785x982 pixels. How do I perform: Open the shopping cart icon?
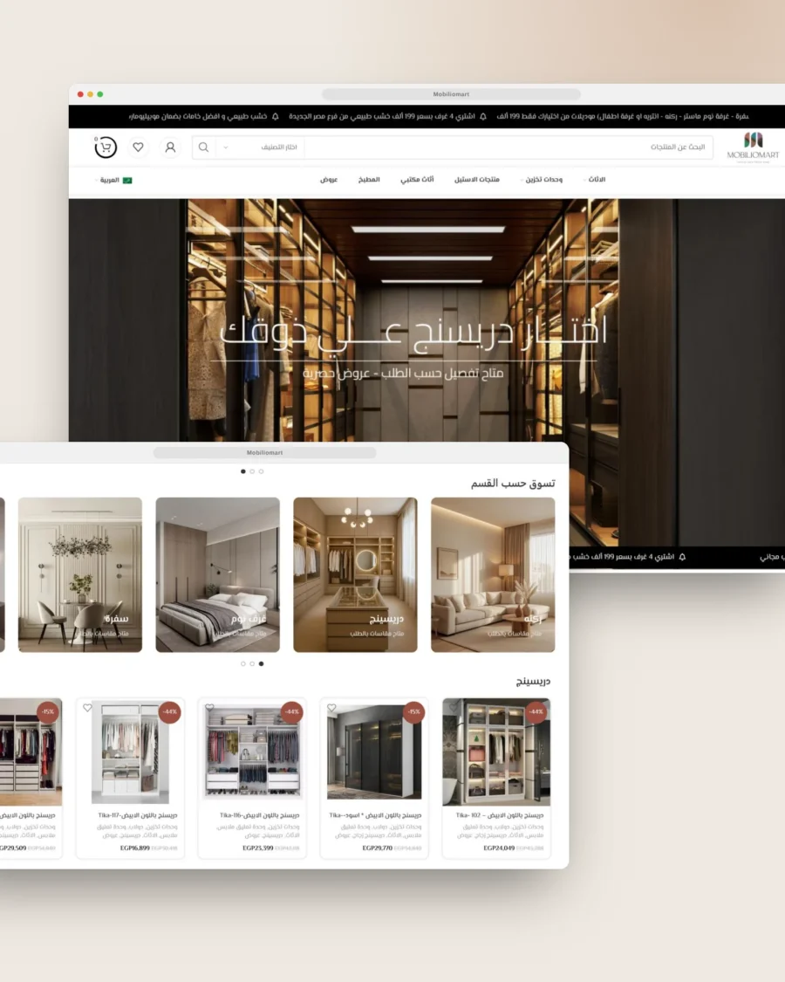(106, 148)
